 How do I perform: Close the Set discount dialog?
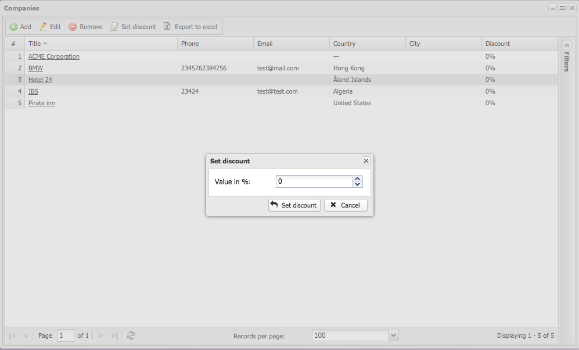coord(366,161)
